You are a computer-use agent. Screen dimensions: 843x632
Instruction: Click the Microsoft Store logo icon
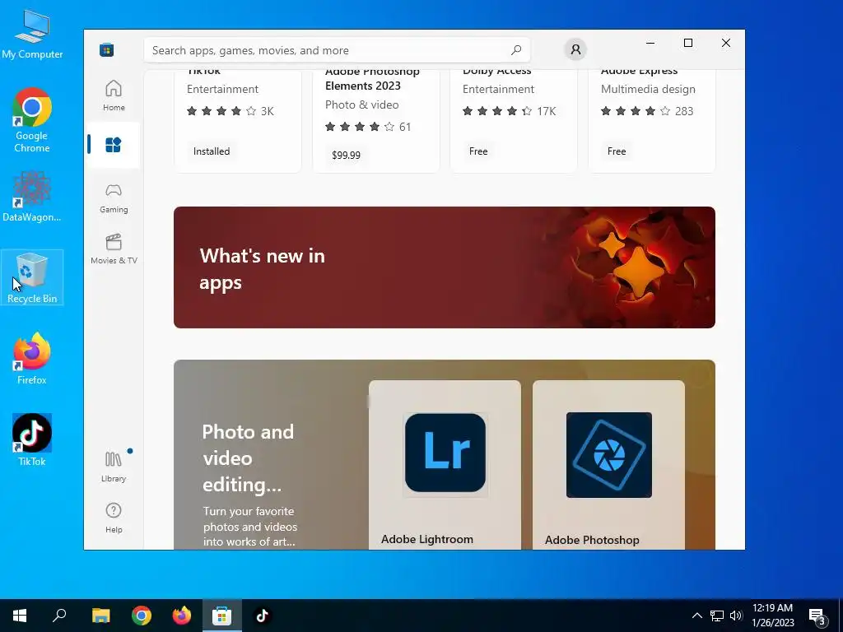(x=106, y=50)
